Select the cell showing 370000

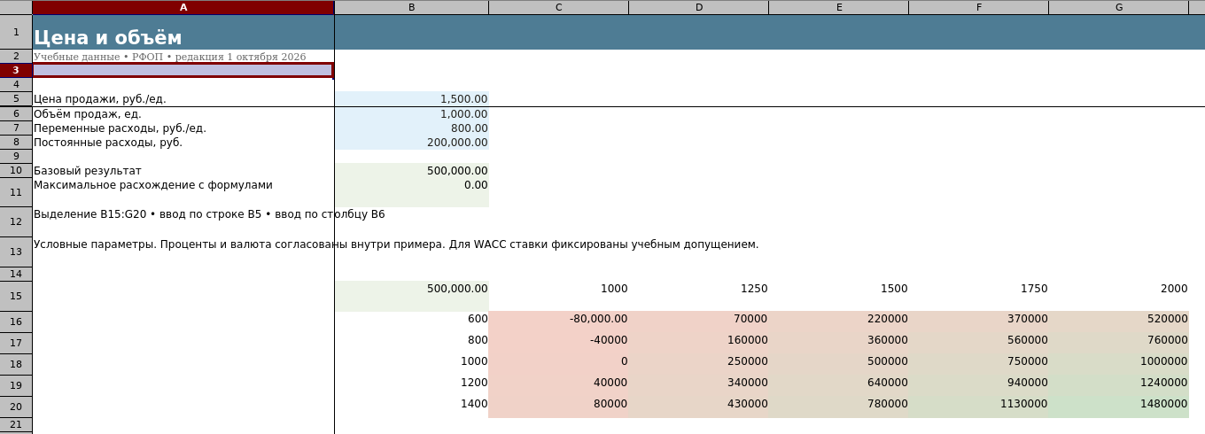point(978,322)
